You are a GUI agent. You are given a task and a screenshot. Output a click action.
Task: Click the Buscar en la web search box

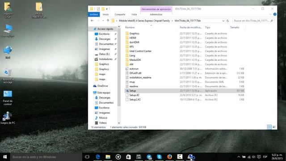pos(46,157)
